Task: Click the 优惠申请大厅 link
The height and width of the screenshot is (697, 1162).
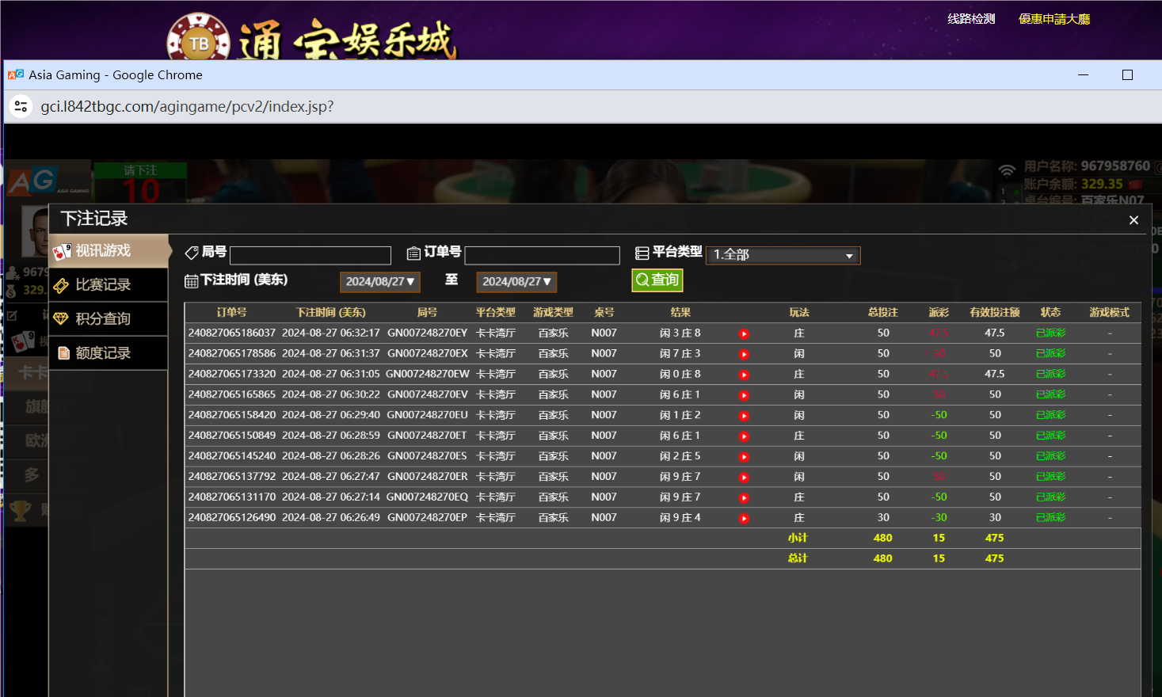Action: [x=1053, y=17]
